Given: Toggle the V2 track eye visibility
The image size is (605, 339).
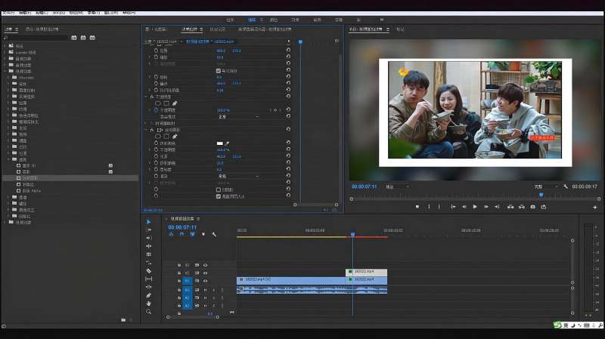Looking at the screenshot, I should (x=205, y=272).
